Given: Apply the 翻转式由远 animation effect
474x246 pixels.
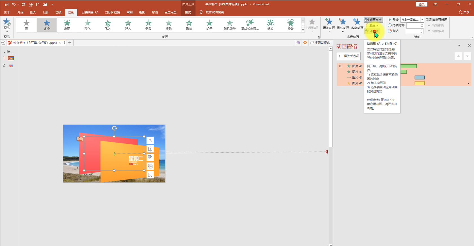Looking at the screenshot, I should [x=250, y=25].
